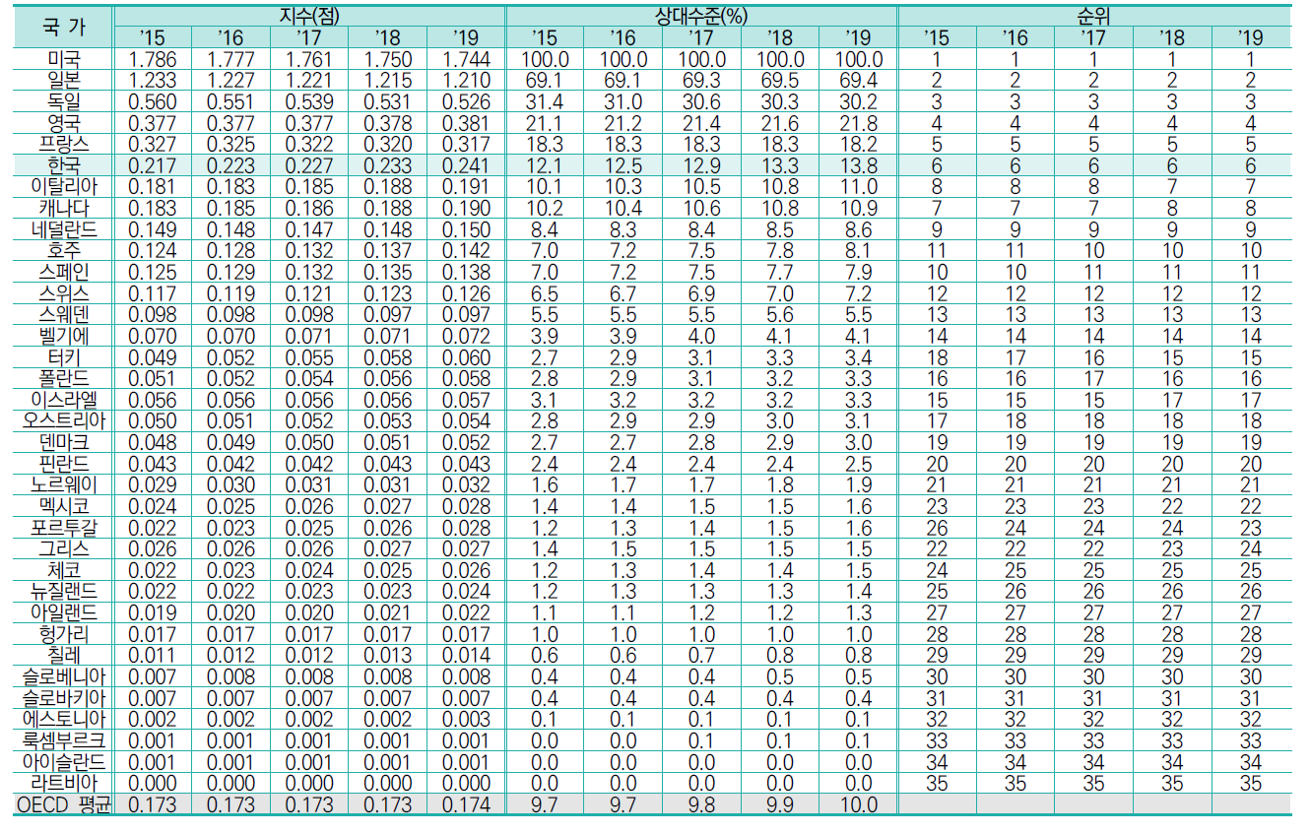The width and height of the screenshot is (1311, 833).
Task: Click 독일 relative level 31.4
Action: pyautogui.click(x=545, y=101)
